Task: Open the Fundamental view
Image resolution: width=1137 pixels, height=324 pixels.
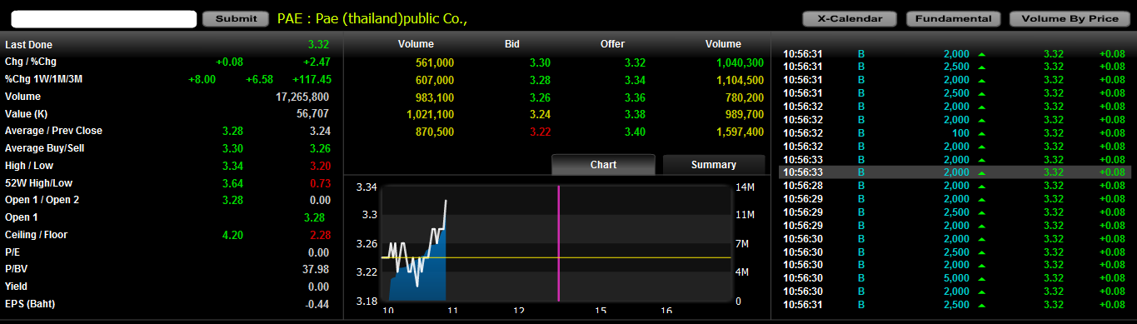Action: (952, 18)
